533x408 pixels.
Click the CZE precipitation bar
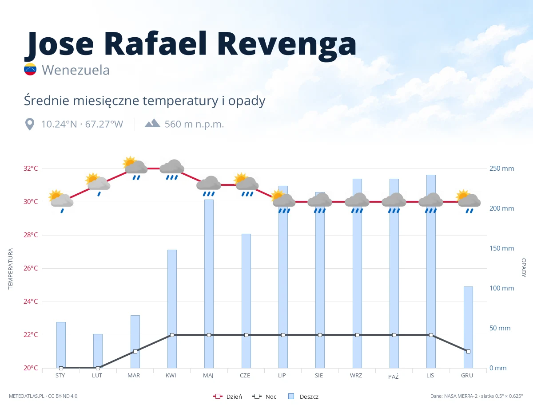(246, 301)
